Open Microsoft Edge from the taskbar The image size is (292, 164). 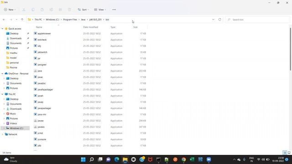117,159
